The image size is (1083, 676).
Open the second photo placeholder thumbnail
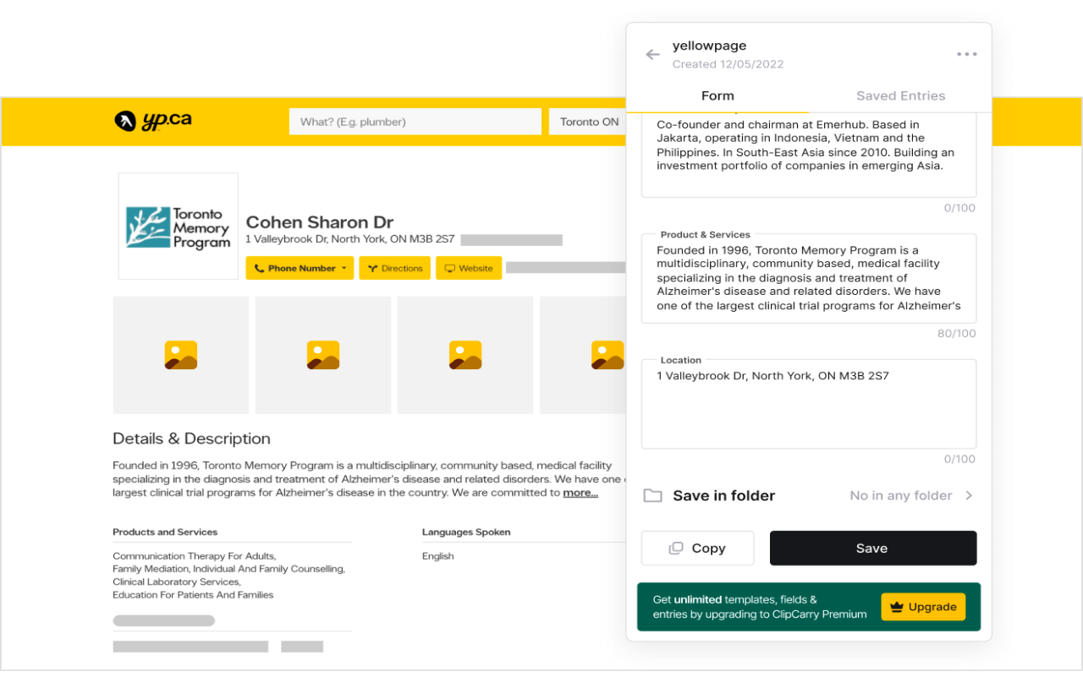(323, 355)
